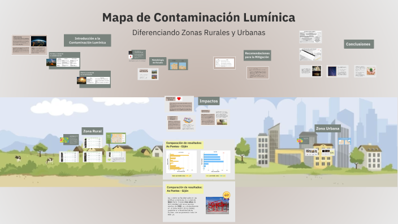This screenshot has width=398, height=224.
Task: Open beige text slide under Recomendaciones
Action: pos(258,72)
